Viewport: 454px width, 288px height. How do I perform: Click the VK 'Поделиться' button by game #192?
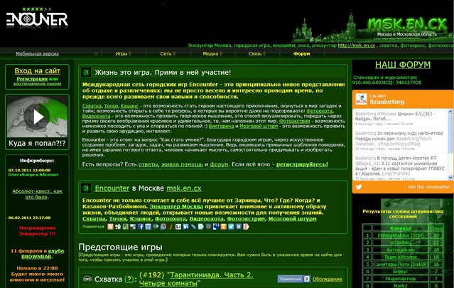click(x=294, y=279)
